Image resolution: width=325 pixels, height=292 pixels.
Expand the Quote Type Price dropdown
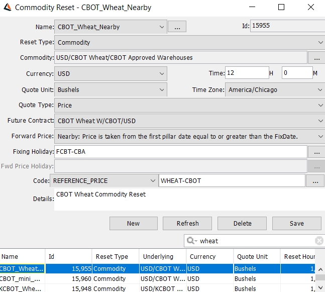click(x=190, y=106)
